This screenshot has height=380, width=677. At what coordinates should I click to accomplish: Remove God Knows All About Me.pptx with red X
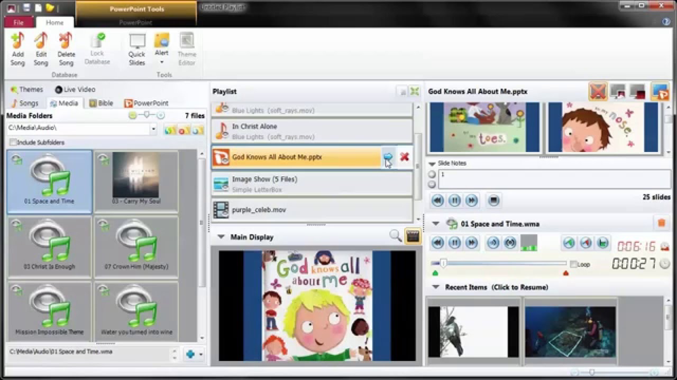[x=405, y=157]
